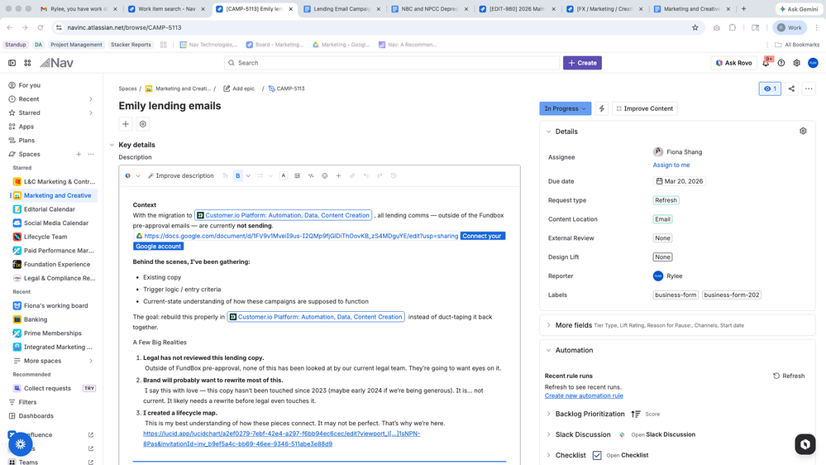
Task: Expand the Slack Discussion section
Action: [548, 434]
